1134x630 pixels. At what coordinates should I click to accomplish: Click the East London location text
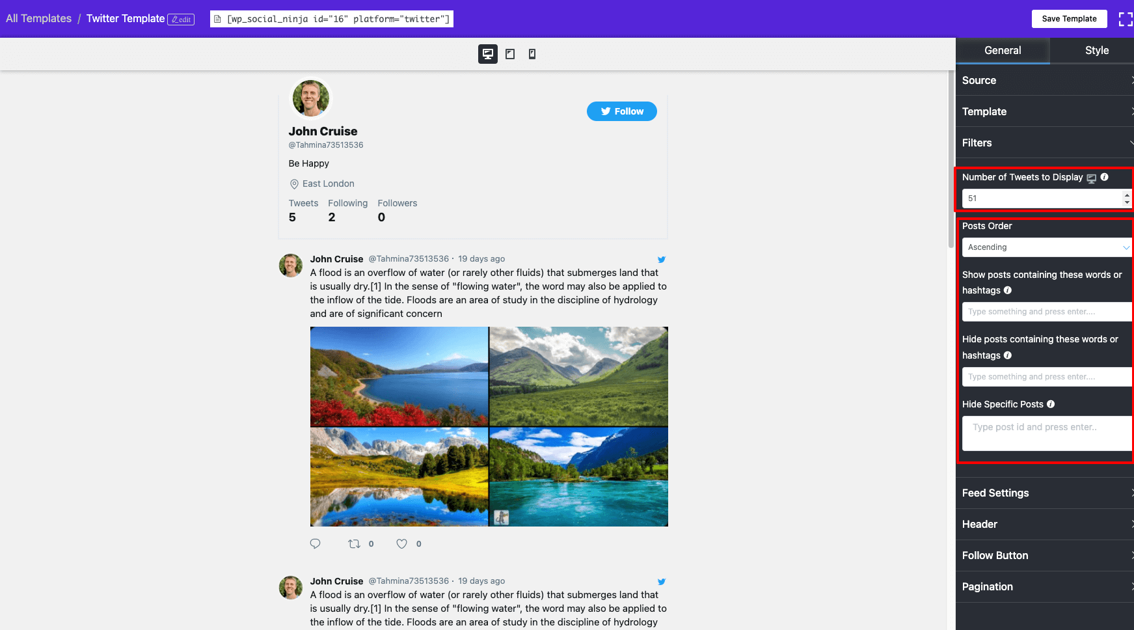pyautogui.click(x=329, y=184)
